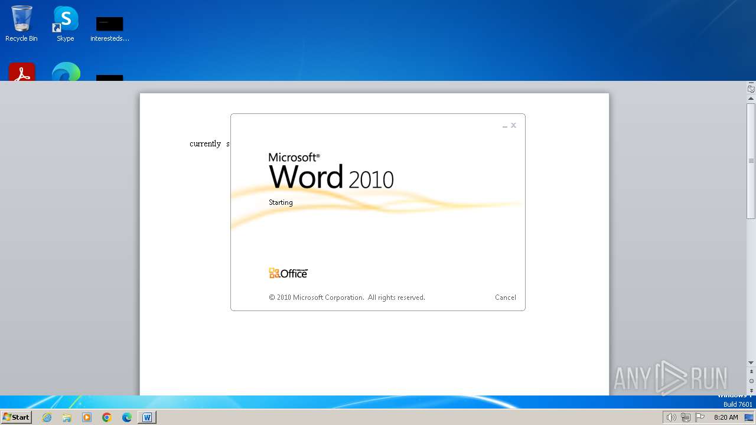This screenshot has width=756, height=425.
Task: Launch Microsoft Edge from the taskbar
Action: tap(127, 417)
